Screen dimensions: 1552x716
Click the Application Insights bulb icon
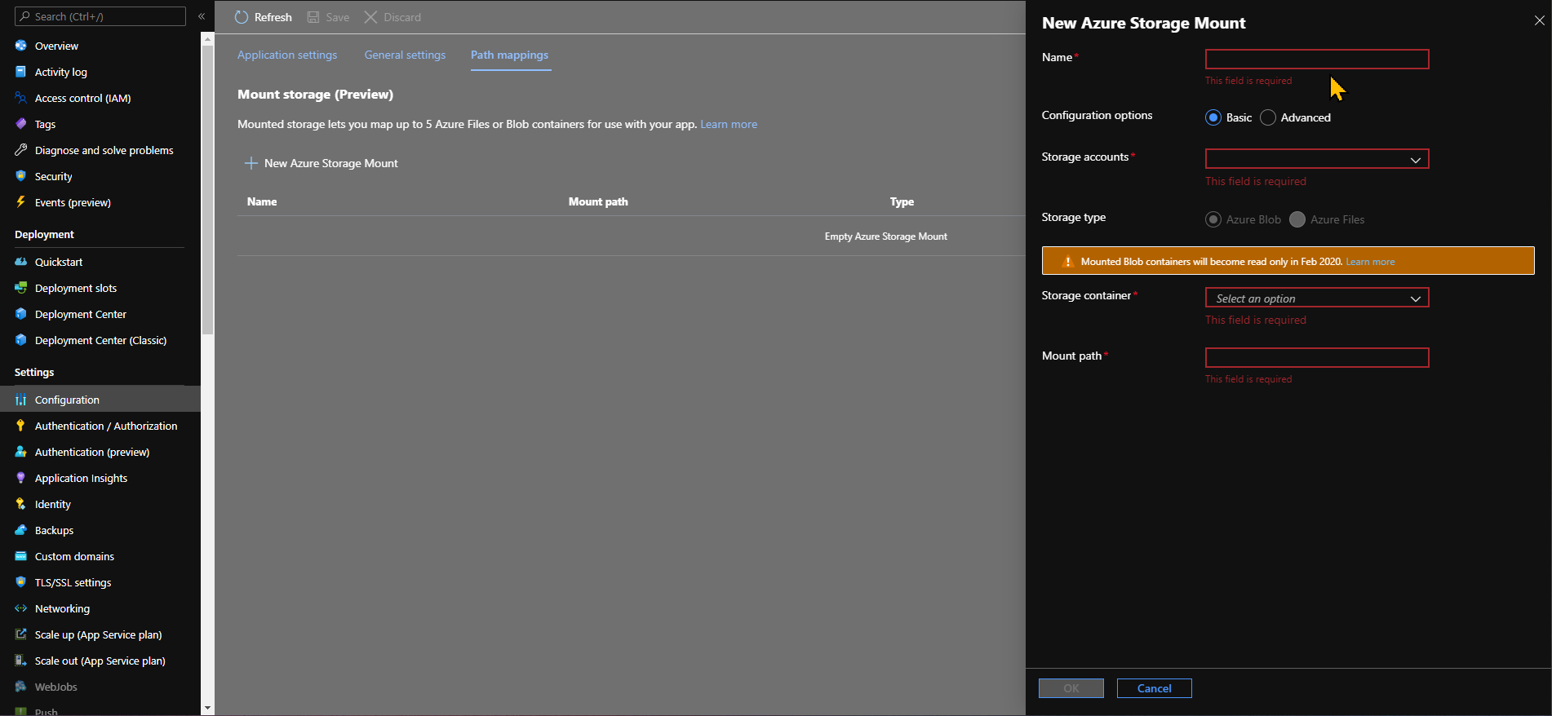[x=21, y=478]
